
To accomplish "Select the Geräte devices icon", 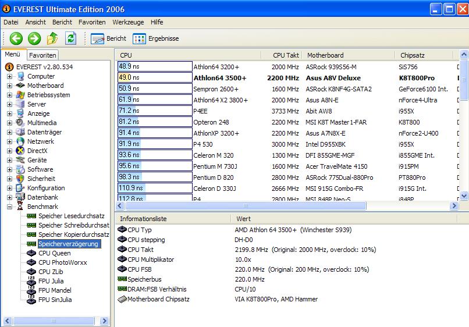I will pos(20,160).
